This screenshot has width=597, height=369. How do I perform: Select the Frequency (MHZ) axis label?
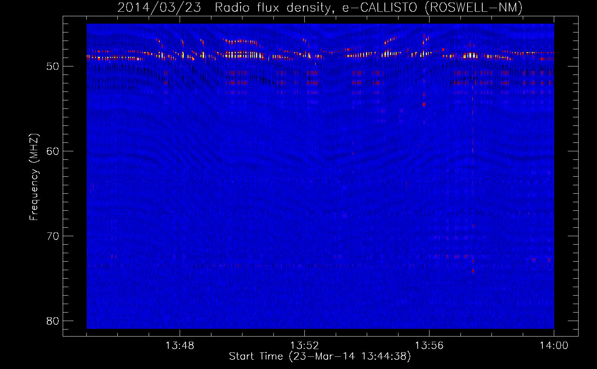34,177
